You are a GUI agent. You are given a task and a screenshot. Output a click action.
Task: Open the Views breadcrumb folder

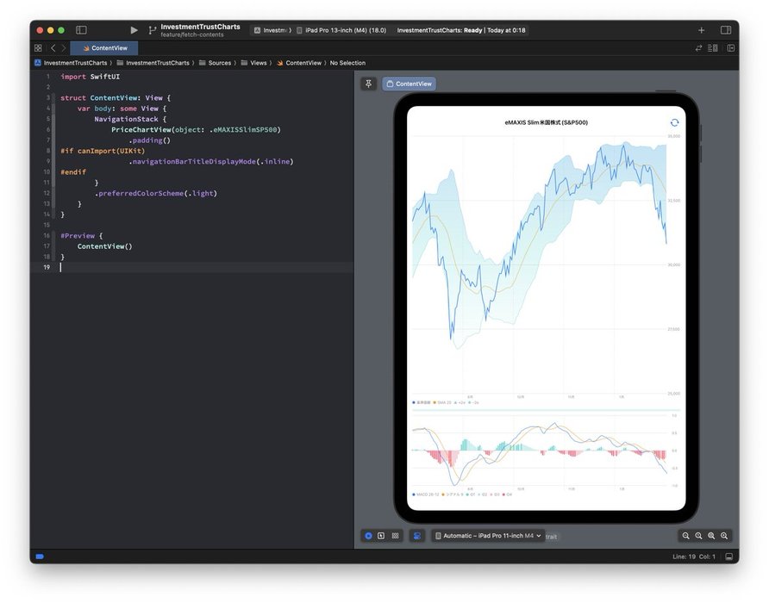254,63
